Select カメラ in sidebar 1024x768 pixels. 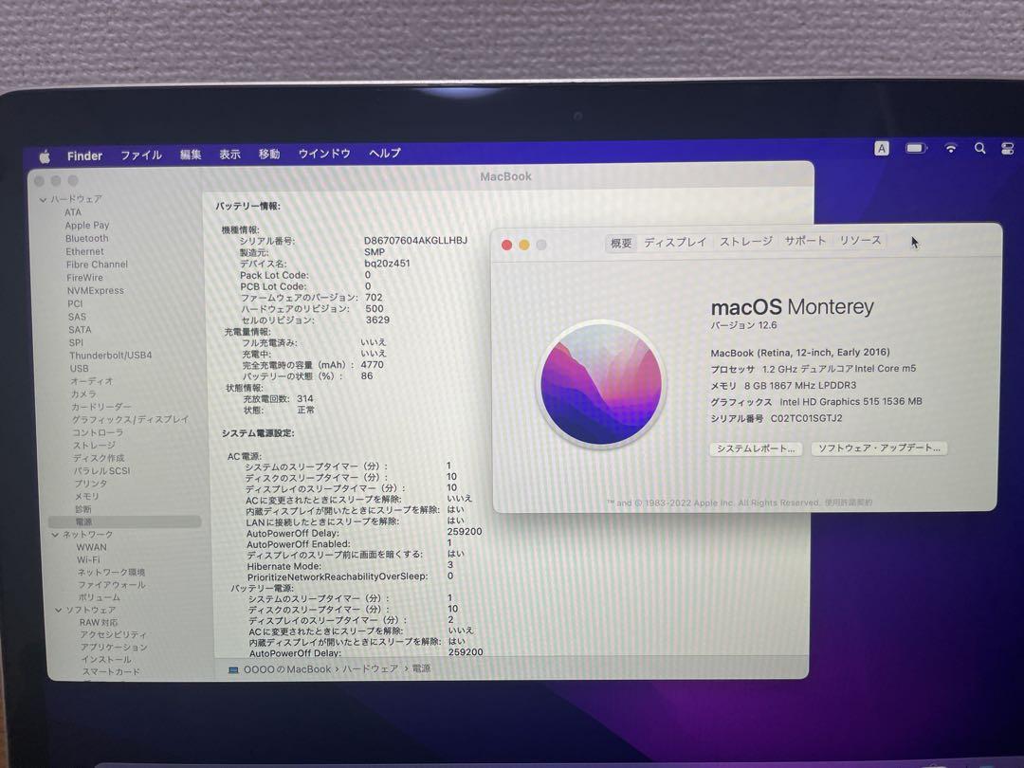tap(83, 393)
